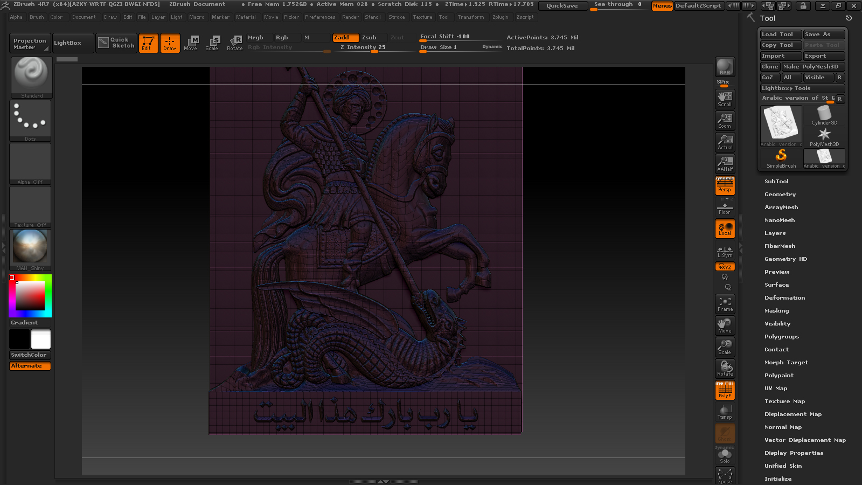Toggle PolyF wireframe display

click(x=725, y=391)
